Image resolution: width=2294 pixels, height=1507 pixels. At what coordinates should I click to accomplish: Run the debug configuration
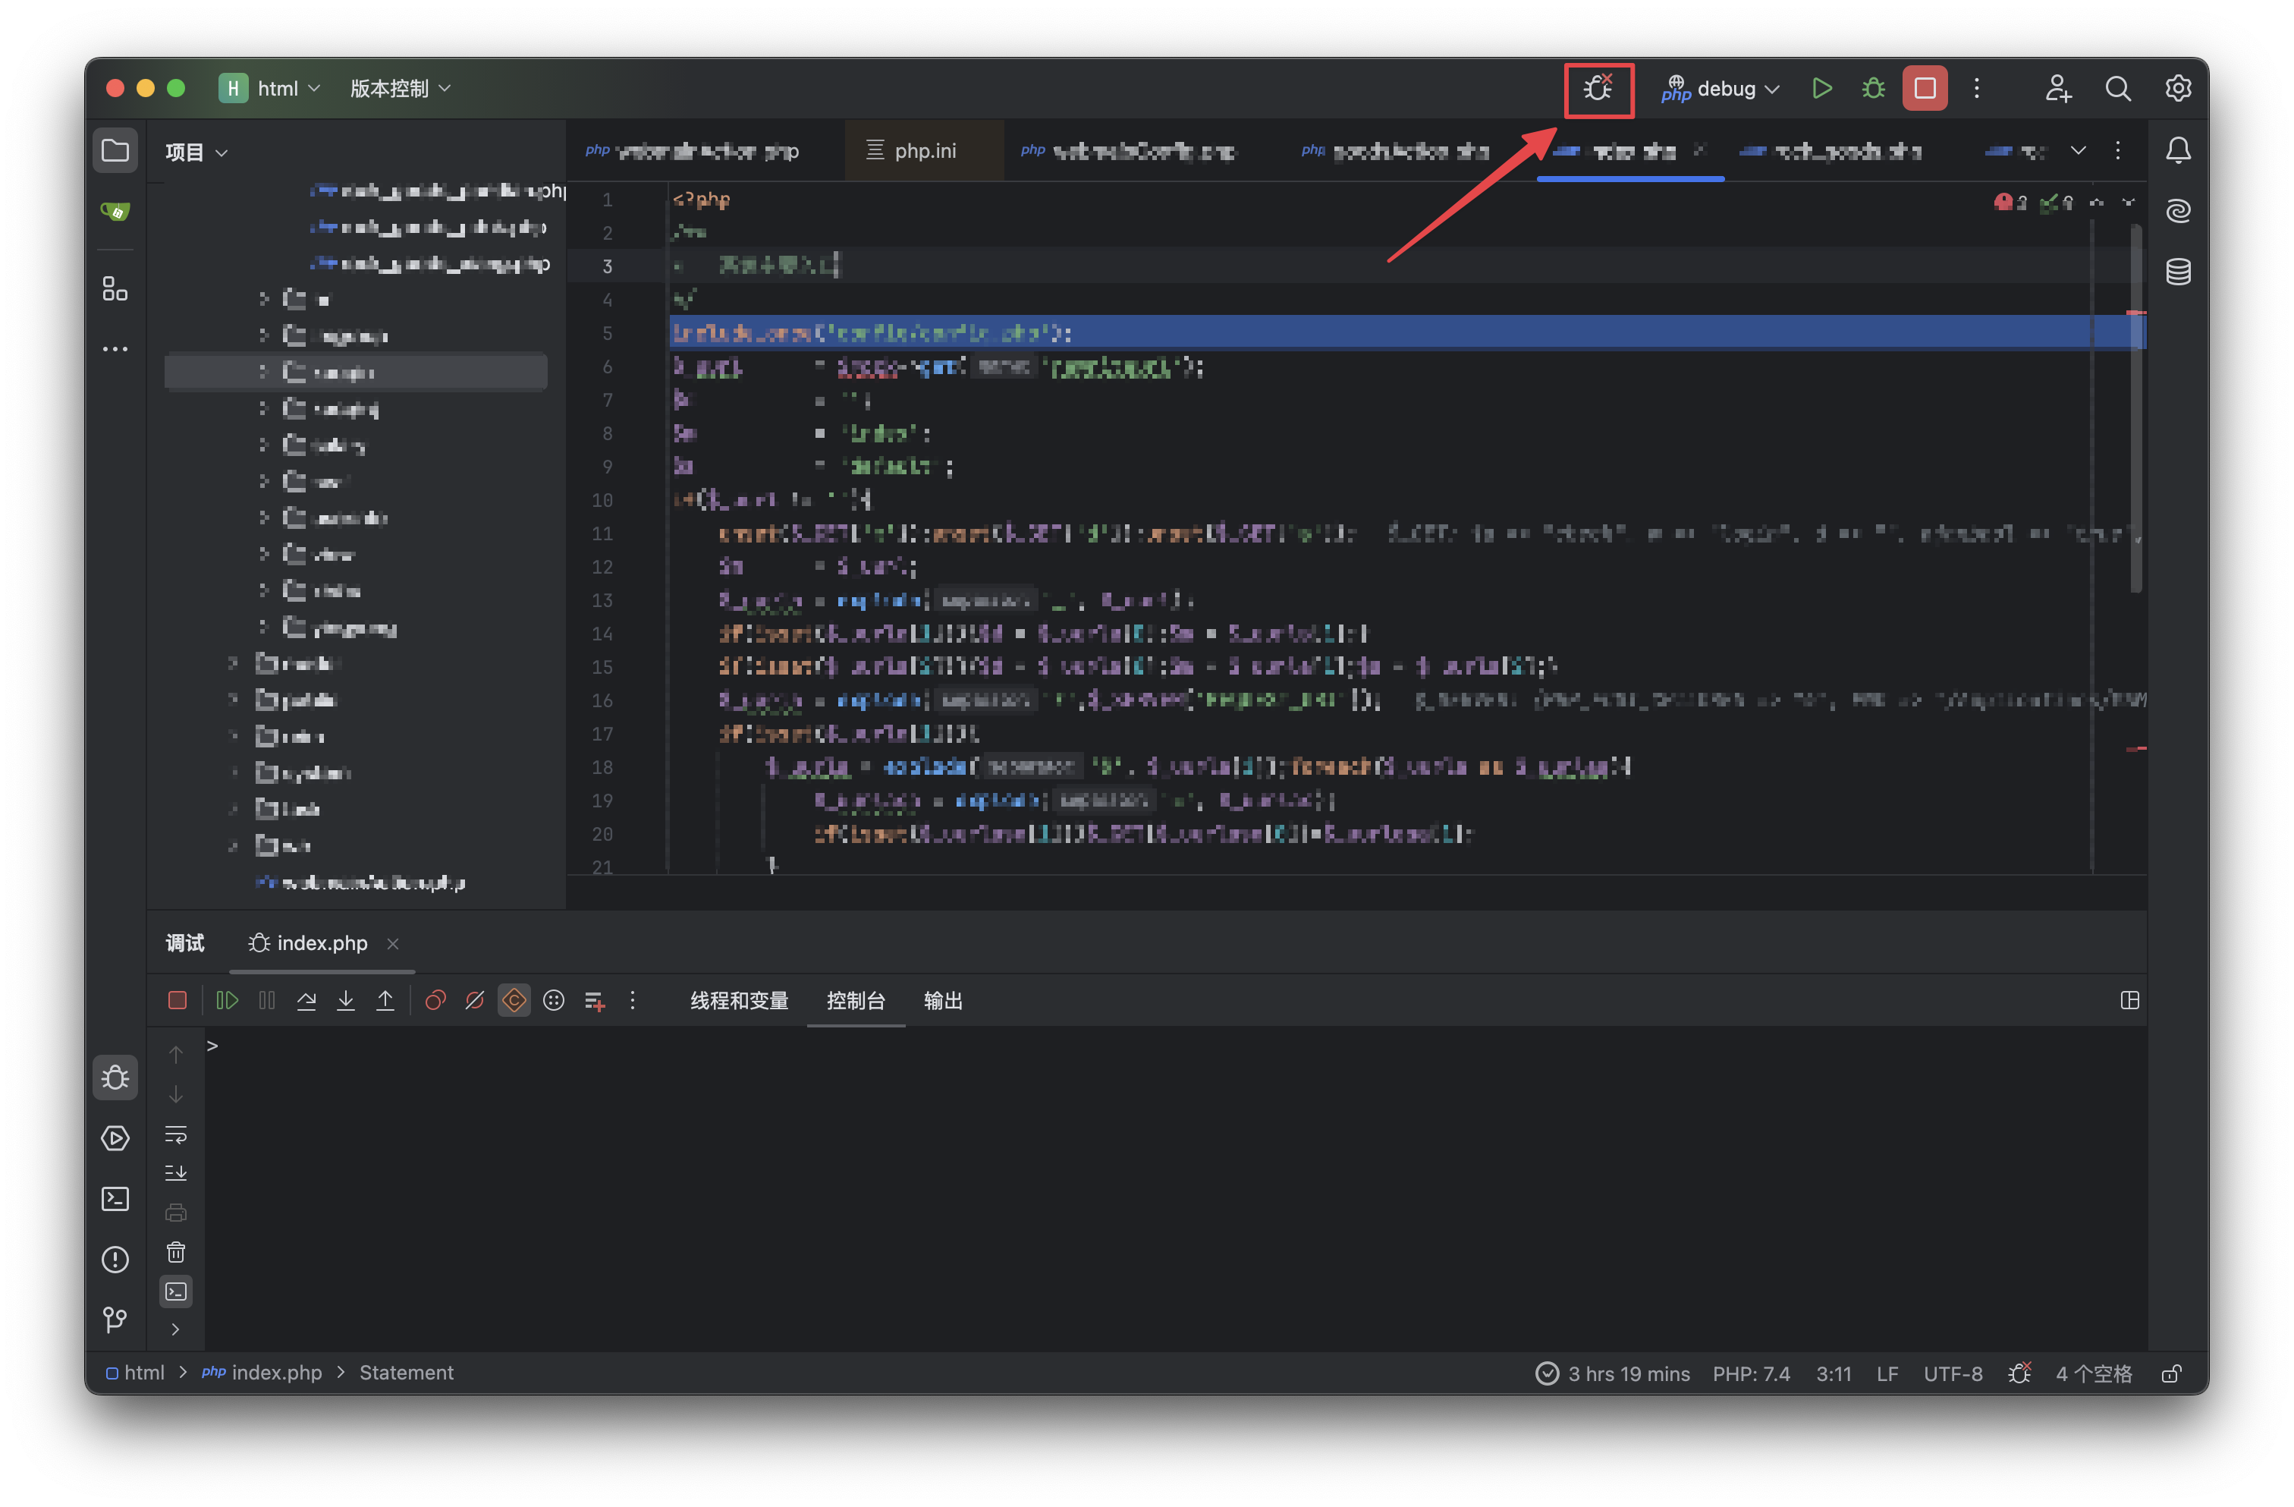pyautogui.click(x=1821, y=89)
